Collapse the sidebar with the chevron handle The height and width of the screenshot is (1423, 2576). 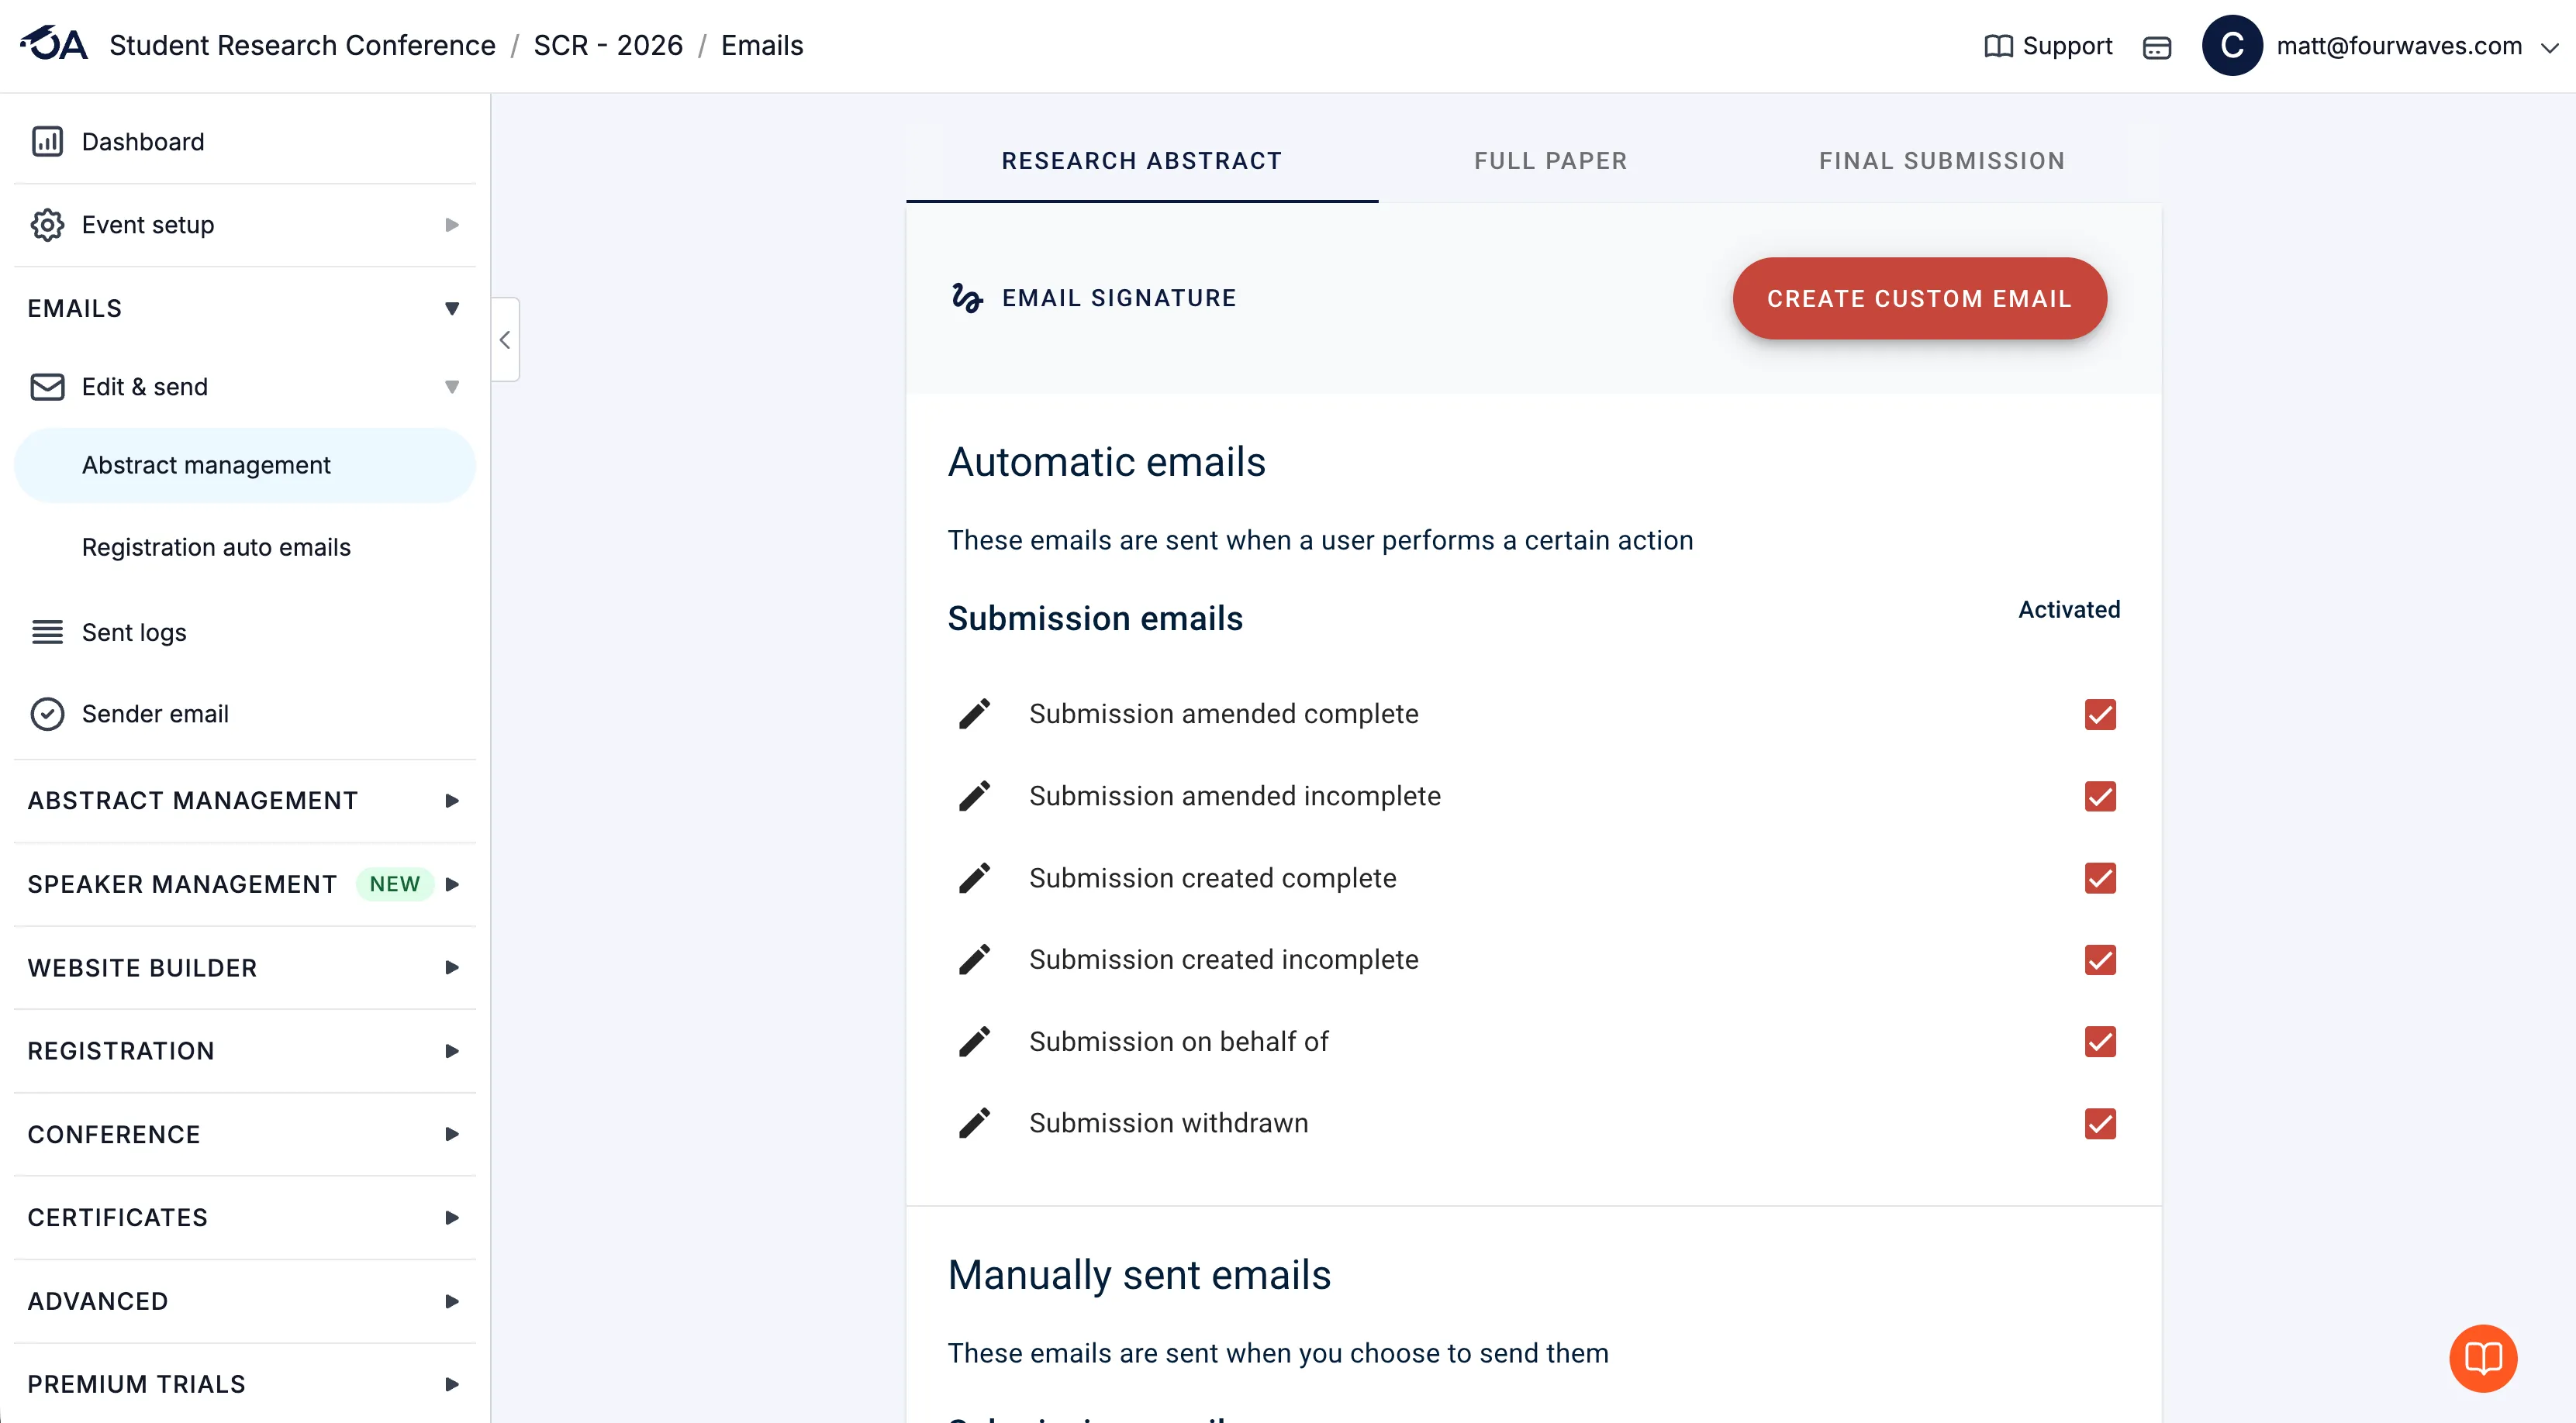505,339
